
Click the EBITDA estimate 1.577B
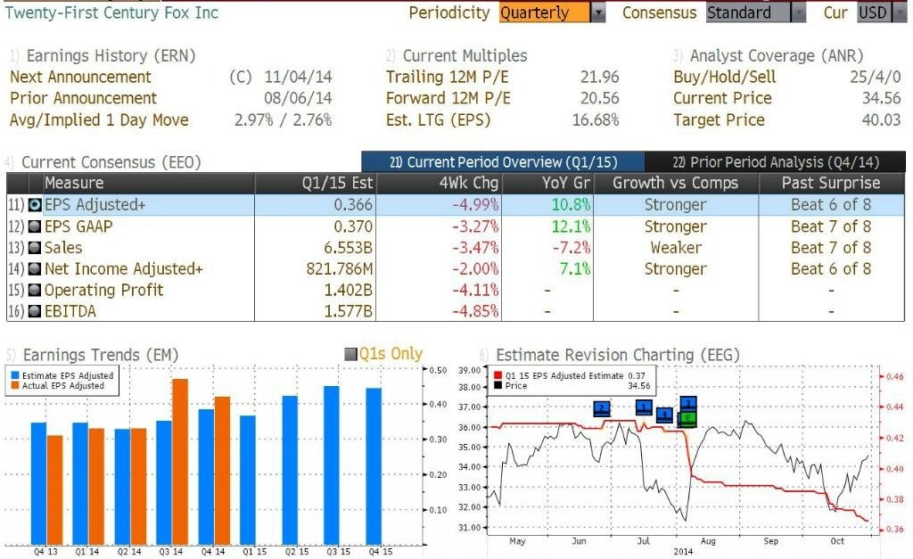point(349,311)
